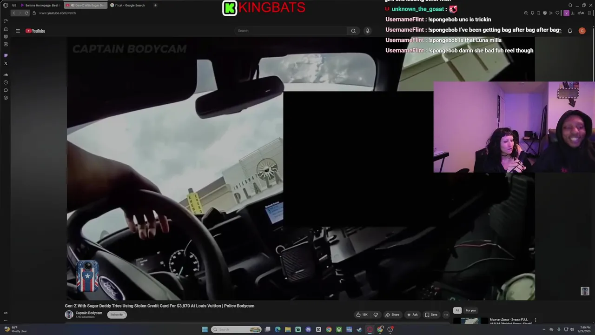Subscribe to Captain Bodycam
Image resolution: width=595 pixels, height=335 pixels.
117,315
